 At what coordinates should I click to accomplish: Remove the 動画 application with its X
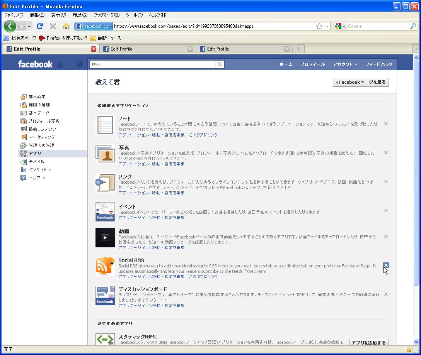[x=386, y=236]
